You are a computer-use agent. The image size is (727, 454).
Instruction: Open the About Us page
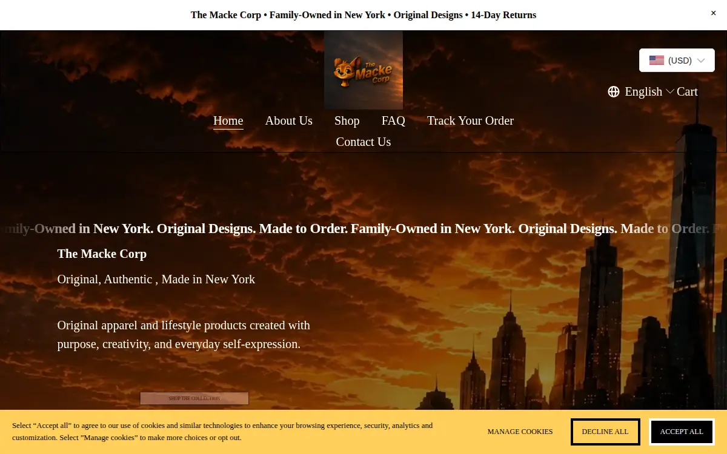289,120
